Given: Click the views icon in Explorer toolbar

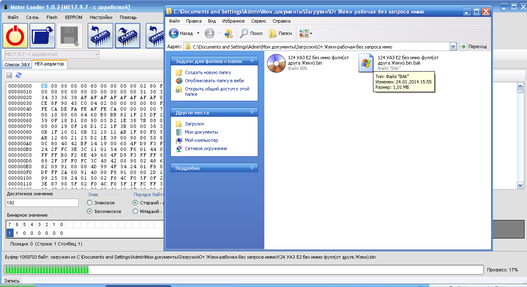Looking at the screenshot, I should click(x=304, y=33).
